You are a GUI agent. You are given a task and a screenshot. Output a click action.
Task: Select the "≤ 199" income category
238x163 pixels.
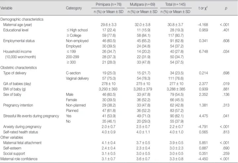coord(71,52)
